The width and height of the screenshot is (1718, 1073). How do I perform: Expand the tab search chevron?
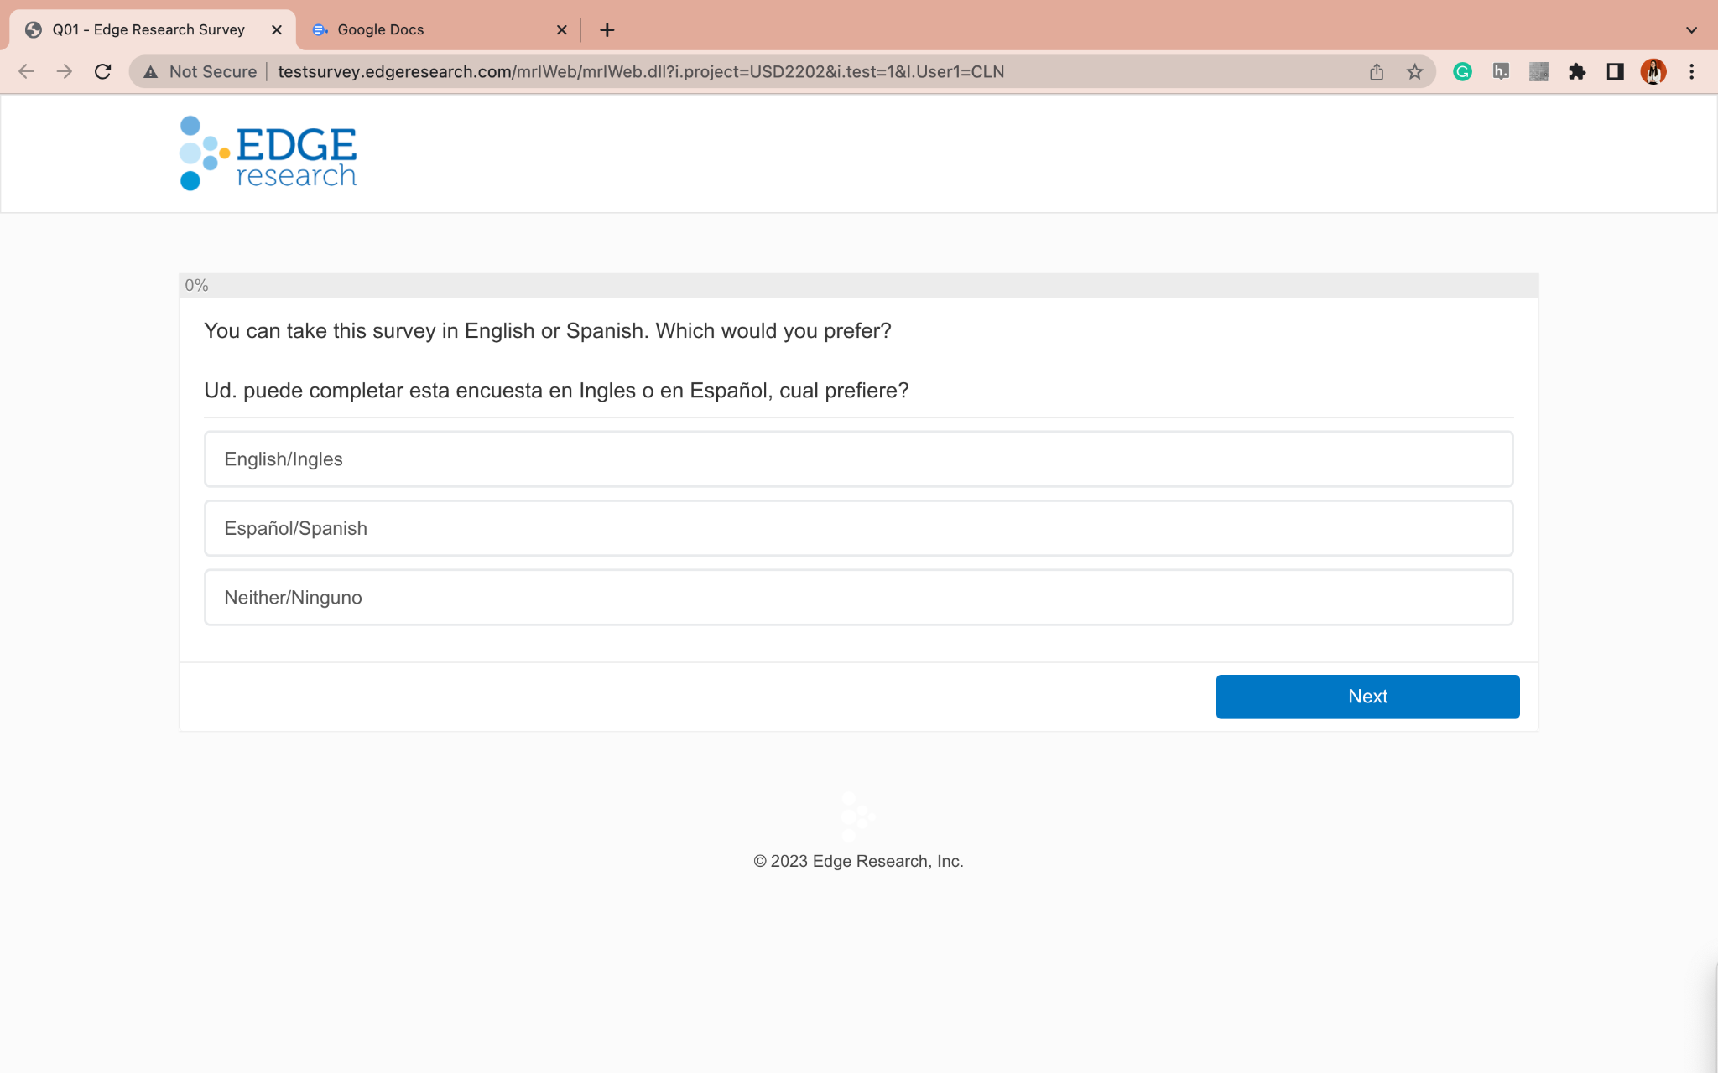[1691, 30]
